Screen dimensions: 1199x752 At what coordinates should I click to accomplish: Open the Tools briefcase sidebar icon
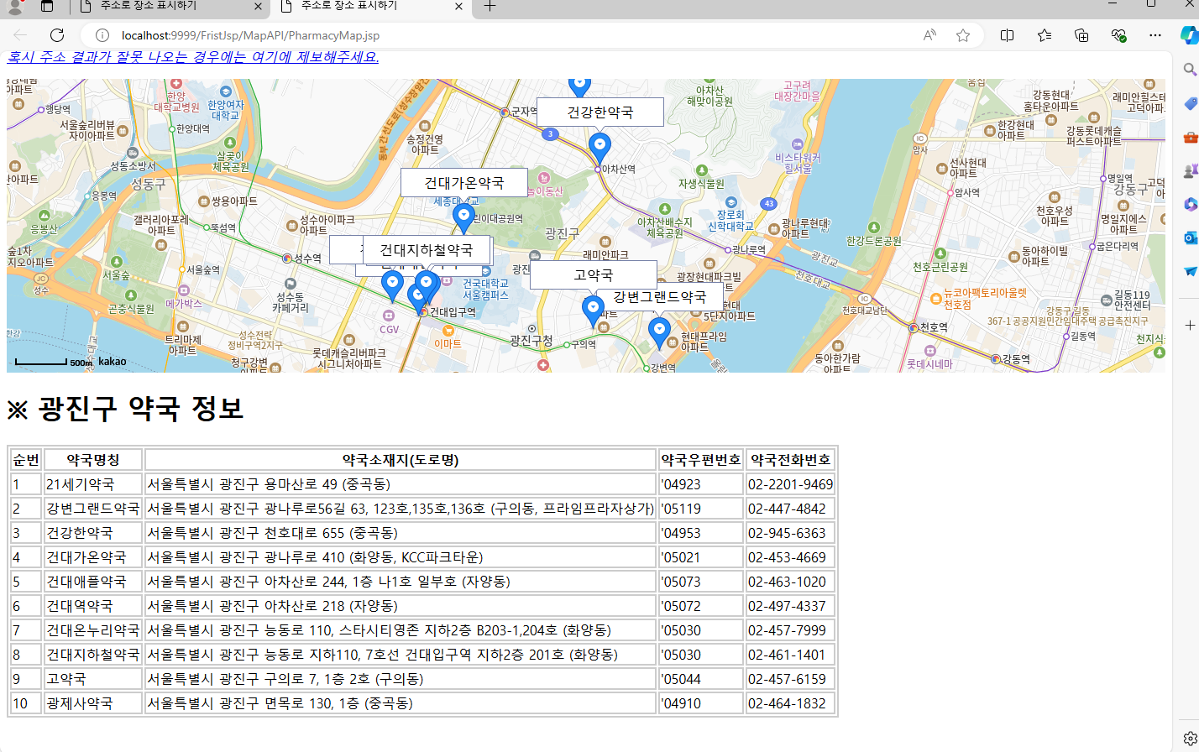pyautogui.click(x=1190, y=137)
